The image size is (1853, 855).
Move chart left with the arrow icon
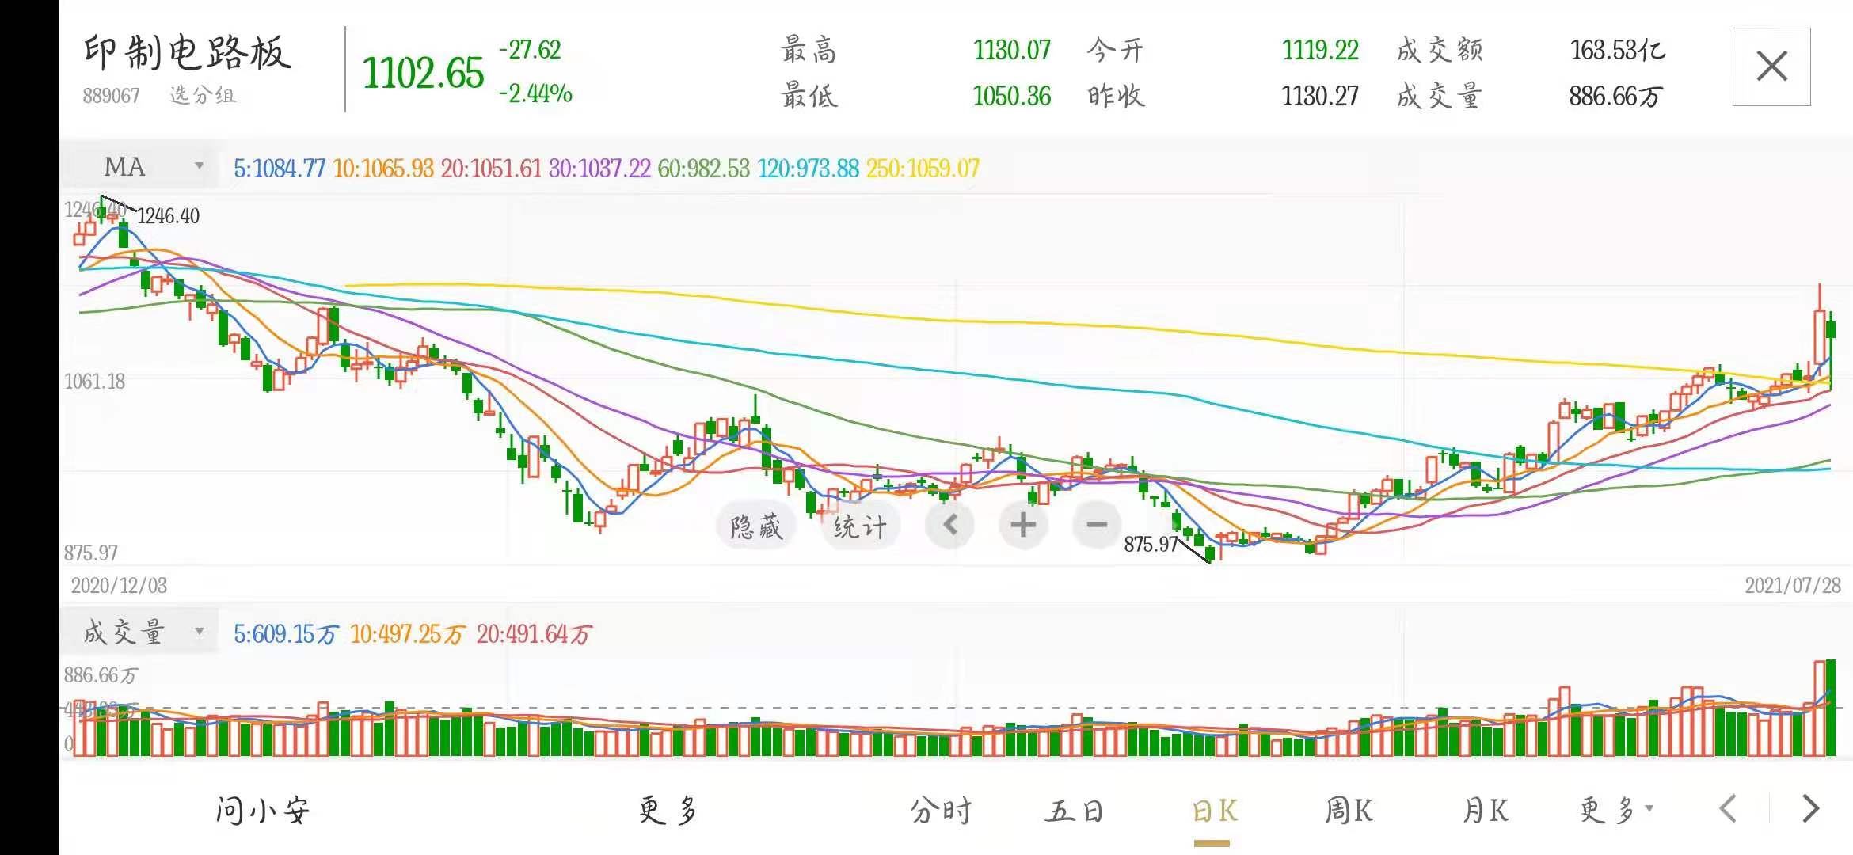pos(950,524)
